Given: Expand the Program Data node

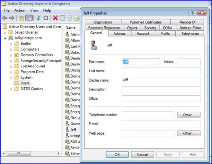Looking at the screenshot, I should [x=11, y=72].
